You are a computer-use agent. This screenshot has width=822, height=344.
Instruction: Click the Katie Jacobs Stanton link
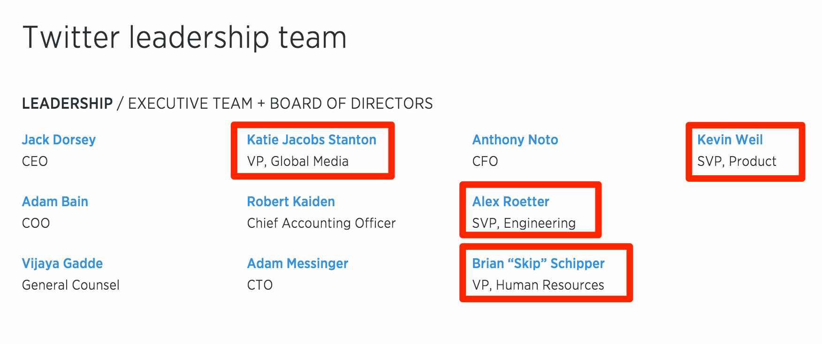pyautogui.click(x=312, y=140)
